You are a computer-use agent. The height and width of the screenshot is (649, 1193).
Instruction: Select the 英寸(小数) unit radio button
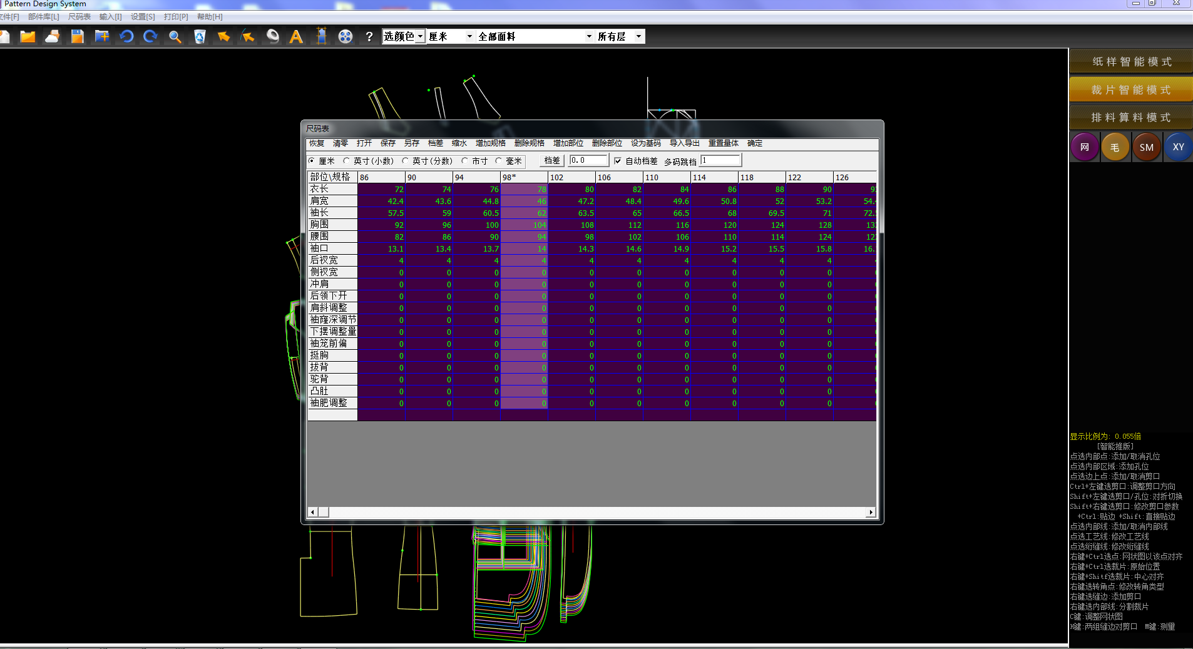(347, 161)
